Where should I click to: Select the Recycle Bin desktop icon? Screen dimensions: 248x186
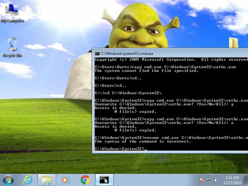12,47
